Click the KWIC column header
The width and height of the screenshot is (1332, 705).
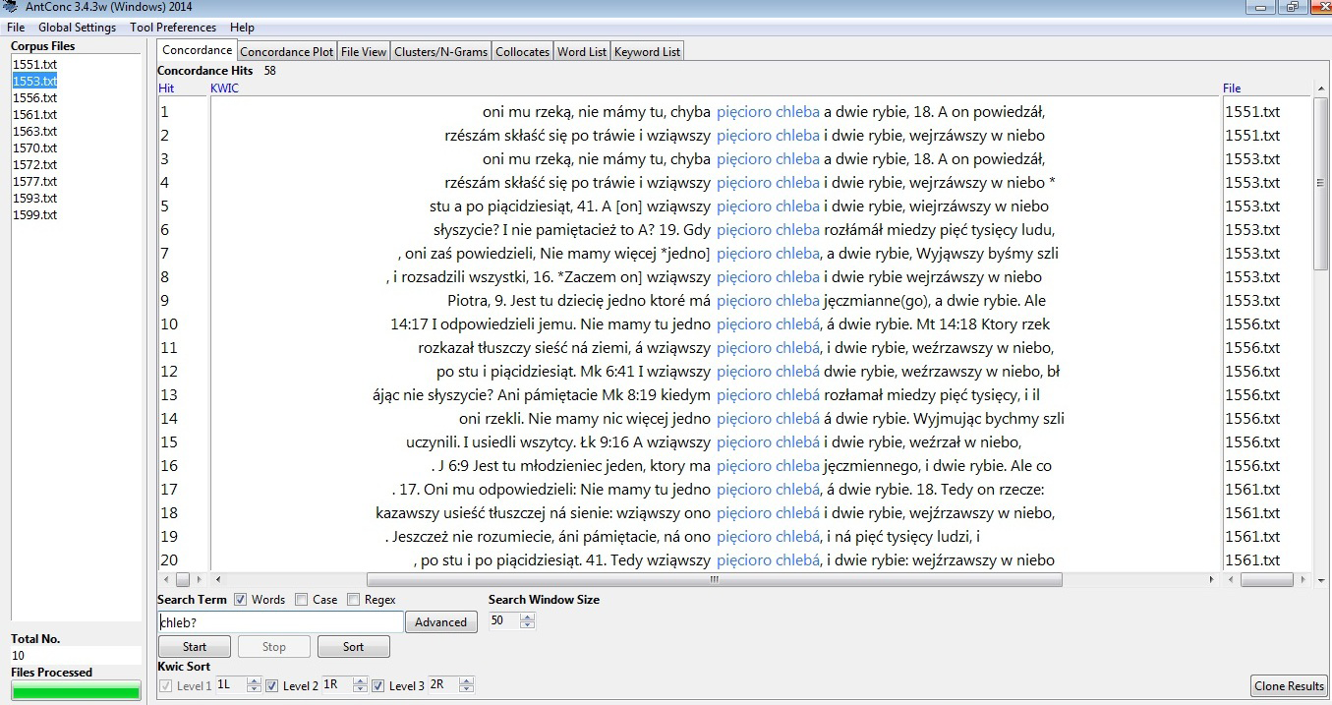pos(224,88)
